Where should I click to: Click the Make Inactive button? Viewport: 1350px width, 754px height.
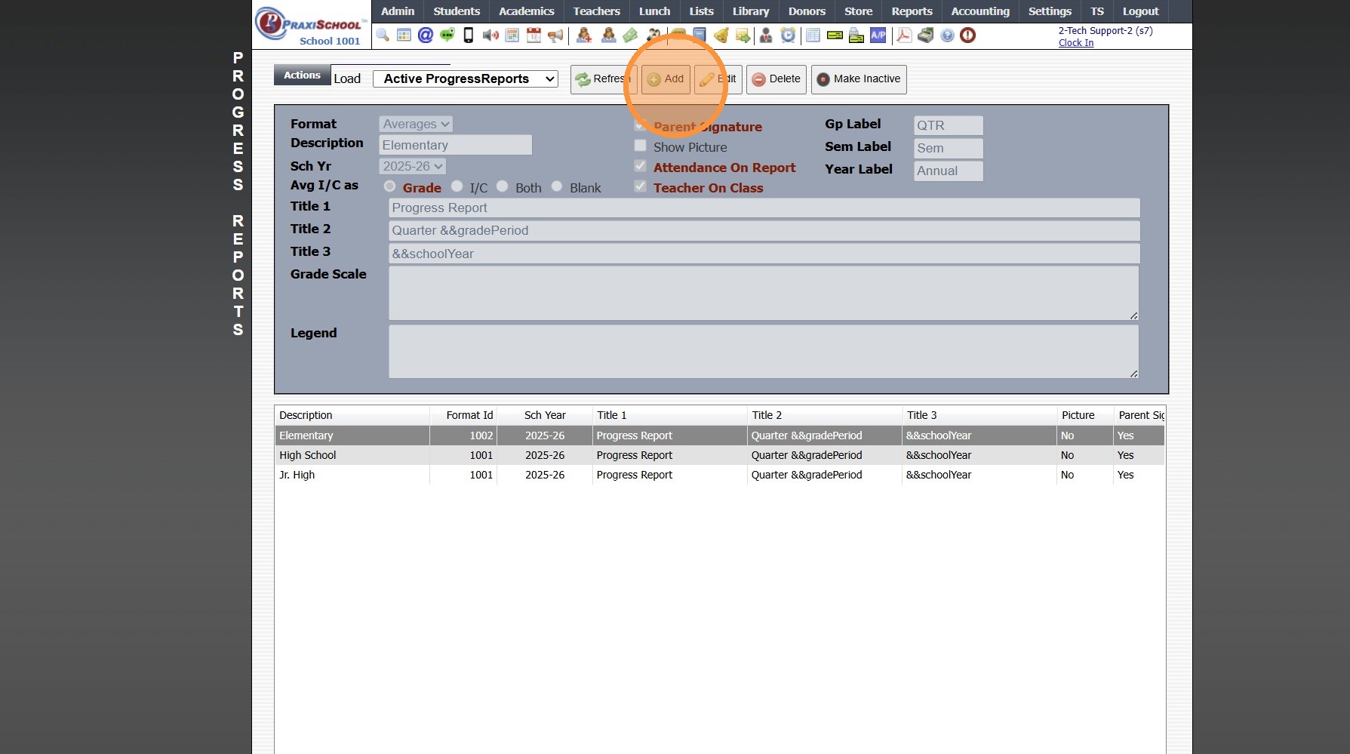[x=858, y=78]
